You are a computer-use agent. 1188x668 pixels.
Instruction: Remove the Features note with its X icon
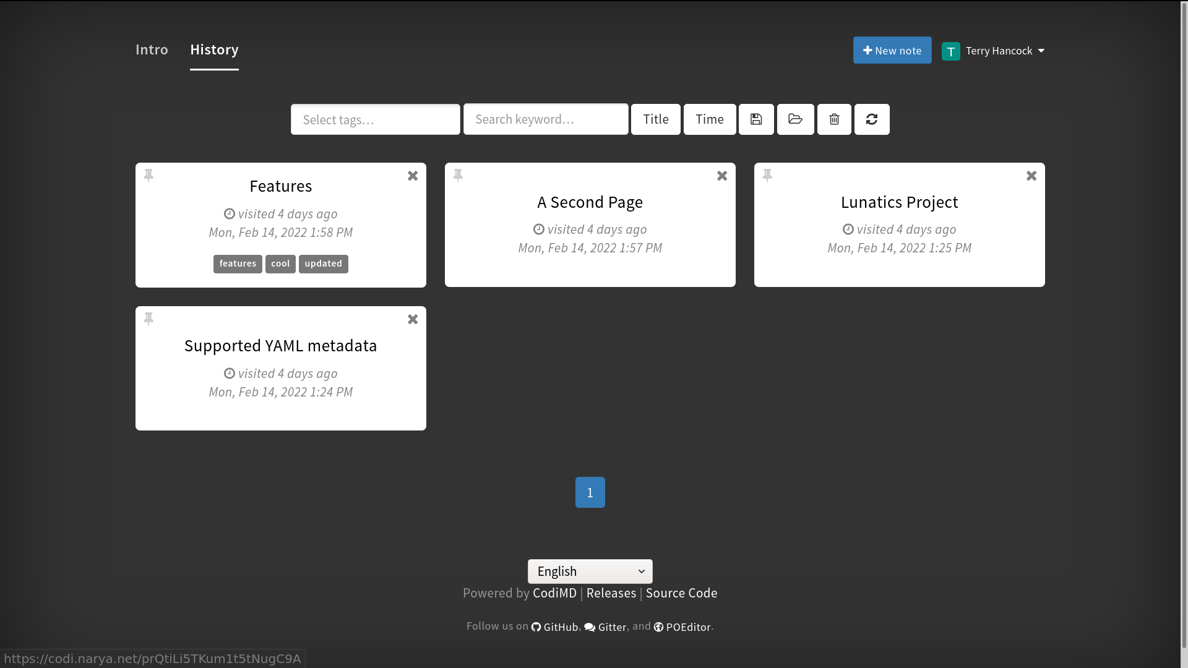click(x=413, y=176)
